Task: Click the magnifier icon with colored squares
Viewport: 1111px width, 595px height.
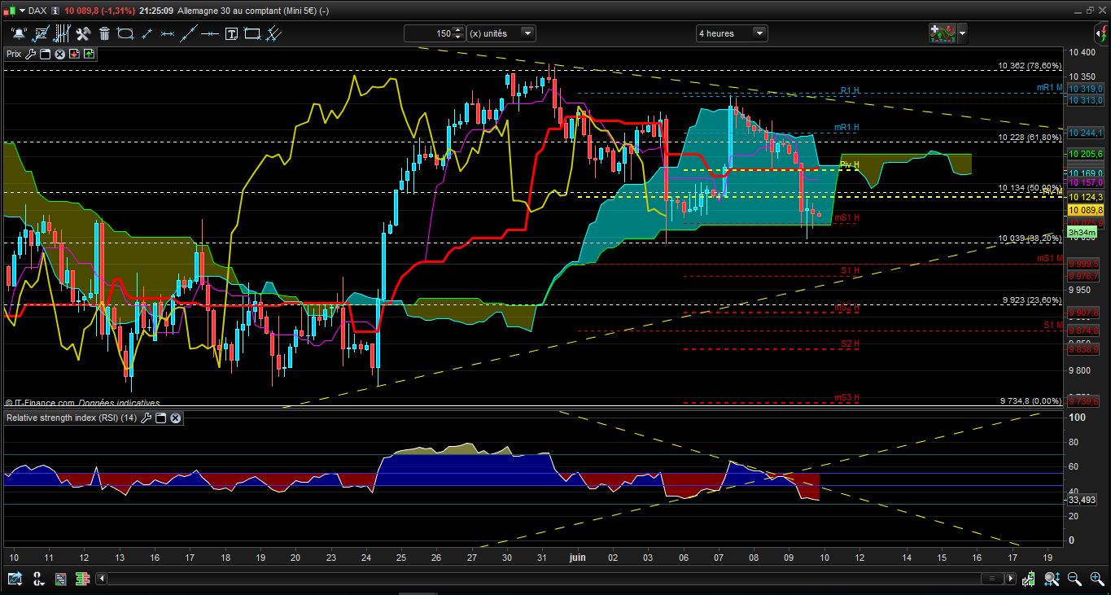Action: [x=1053, y=579]
